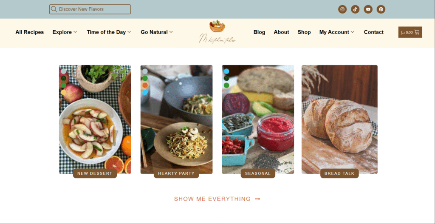Click the shopping cart button
Image resolution: width=435 pixels, height=224 pixels.
410,32
